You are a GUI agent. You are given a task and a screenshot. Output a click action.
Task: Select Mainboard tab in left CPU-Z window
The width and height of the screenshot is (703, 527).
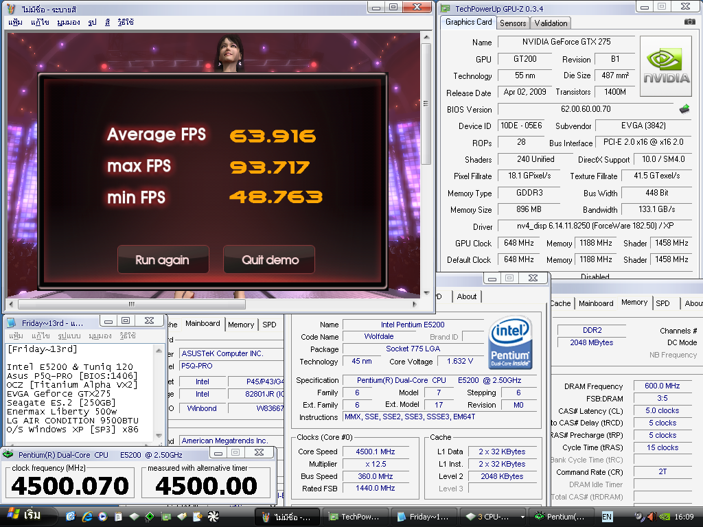coord(203,324)
